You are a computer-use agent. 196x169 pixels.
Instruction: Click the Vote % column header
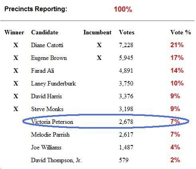tap(181, 32)
